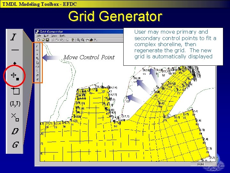Image resolution: width=230 pixels, height=173 pixels.
Task: Select the Zoom Out magnifier tool
Action: pyautogui.click(x=83, y=40)
